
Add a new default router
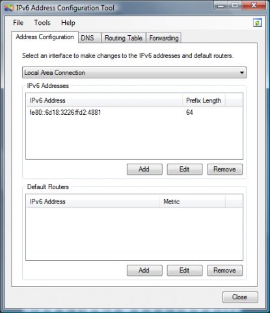[144, 270]
